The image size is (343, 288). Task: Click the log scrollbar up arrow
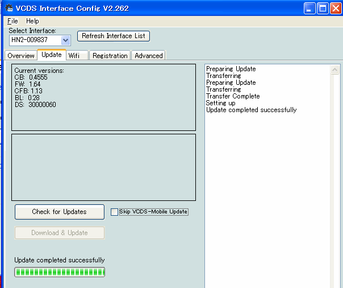coord(334,70)
